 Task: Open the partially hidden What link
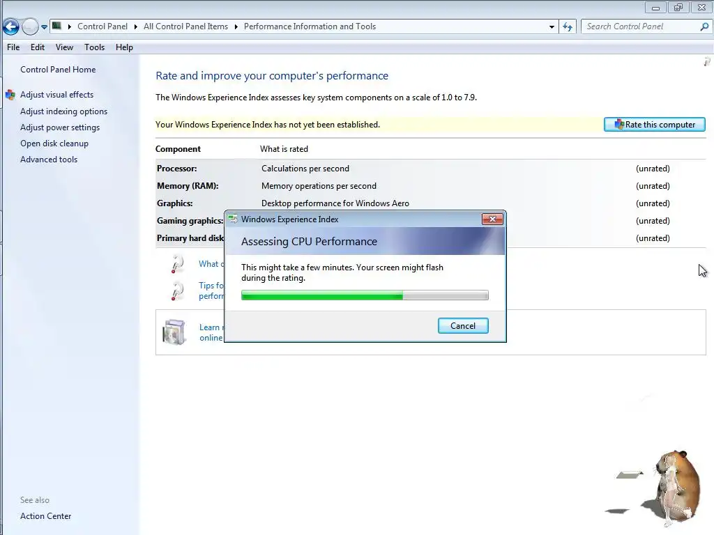[x=211, y=264]
